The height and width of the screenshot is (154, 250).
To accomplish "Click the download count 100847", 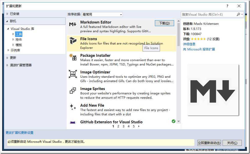I will click(x=196, y=34).
